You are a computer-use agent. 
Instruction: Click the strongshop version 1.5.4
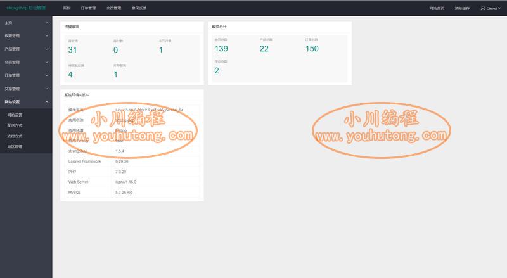120,151
